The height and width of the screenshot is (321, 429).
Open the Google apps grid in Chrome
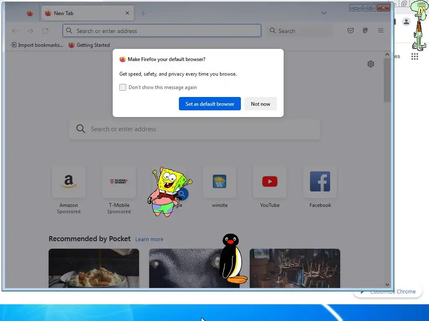click(415, 56)
